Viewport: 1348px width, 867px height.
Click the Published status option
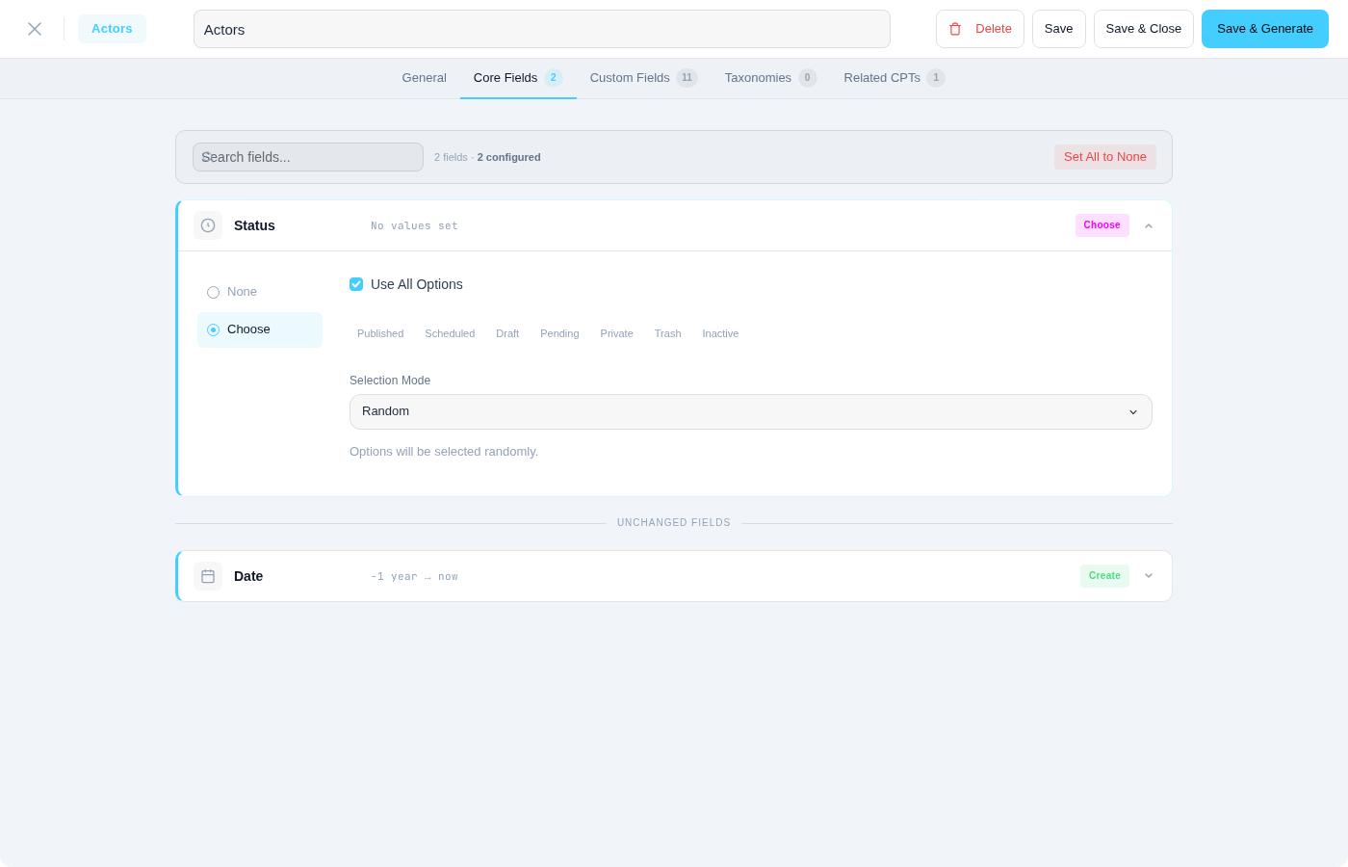tap(380, 333)
